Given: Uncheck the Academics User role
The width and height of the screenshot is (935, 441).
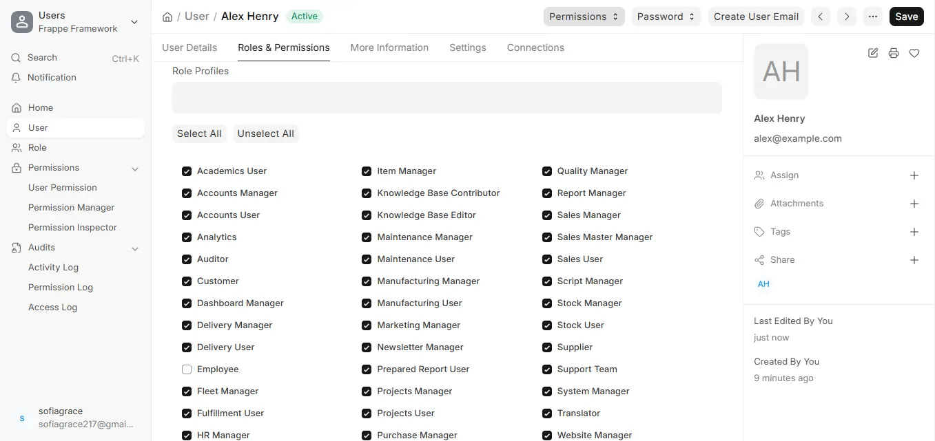Looking at the screenshot, I should pyautogui.click(x=187, y=171).
